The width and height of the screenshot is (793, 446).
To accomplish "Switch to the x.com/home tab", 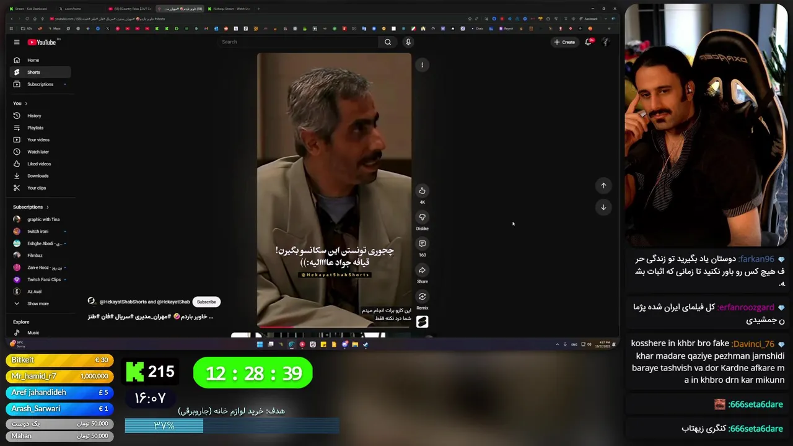I will (81, 9).
